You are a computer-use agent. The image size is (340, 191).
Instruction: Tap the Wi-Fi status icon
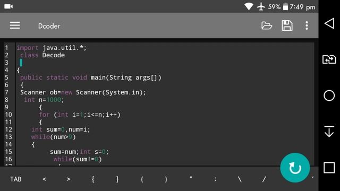(249, 6)
